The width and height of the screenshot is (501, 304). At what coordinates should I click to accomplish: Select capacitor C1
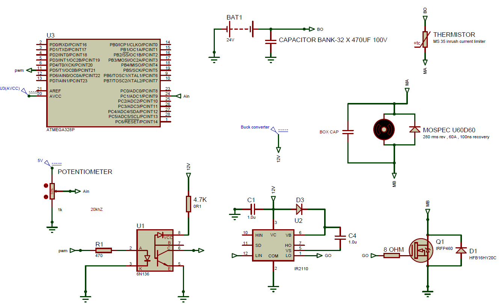252,209
